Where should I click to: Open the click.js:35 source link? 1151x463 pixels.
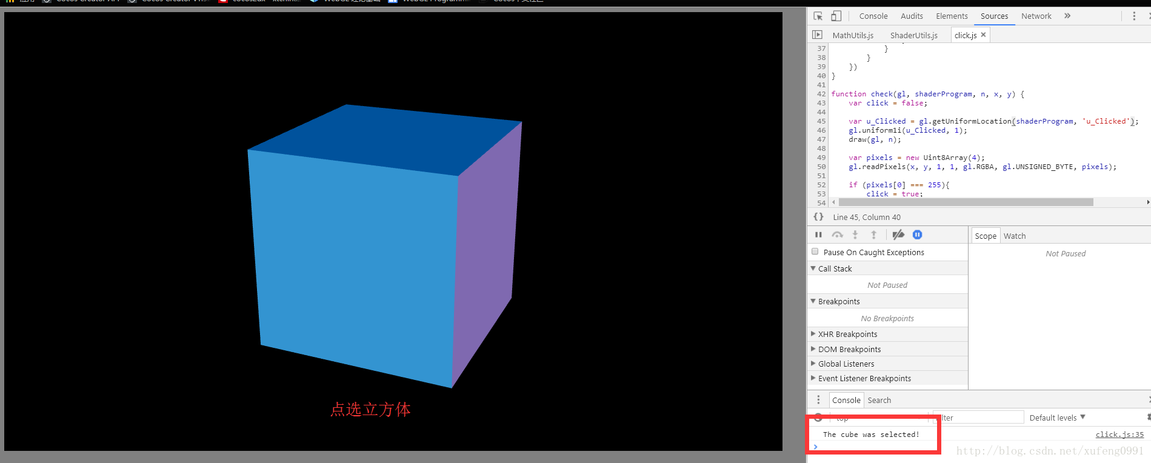(x=1119, y=435)
